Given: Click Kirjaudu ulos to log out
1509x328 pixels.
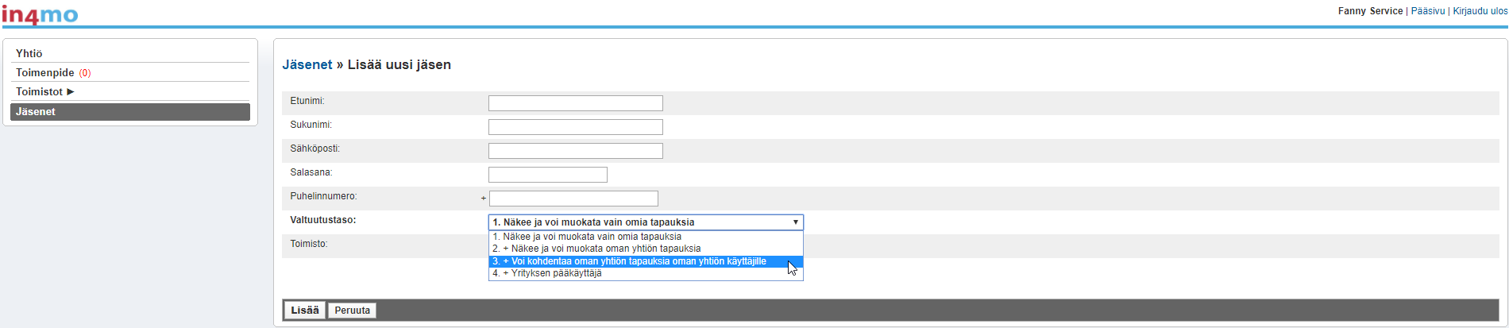Looking at the screenshot, I should pyautogui.click(x=1480, y=11).
